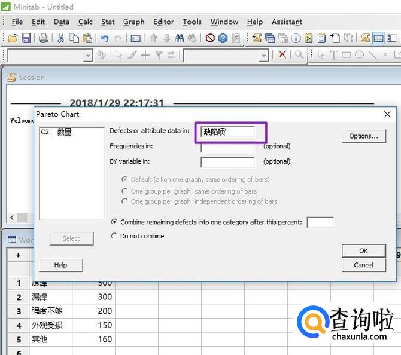401x355 pixels.
Task: Open the Assistant menu
Action: 287,22
